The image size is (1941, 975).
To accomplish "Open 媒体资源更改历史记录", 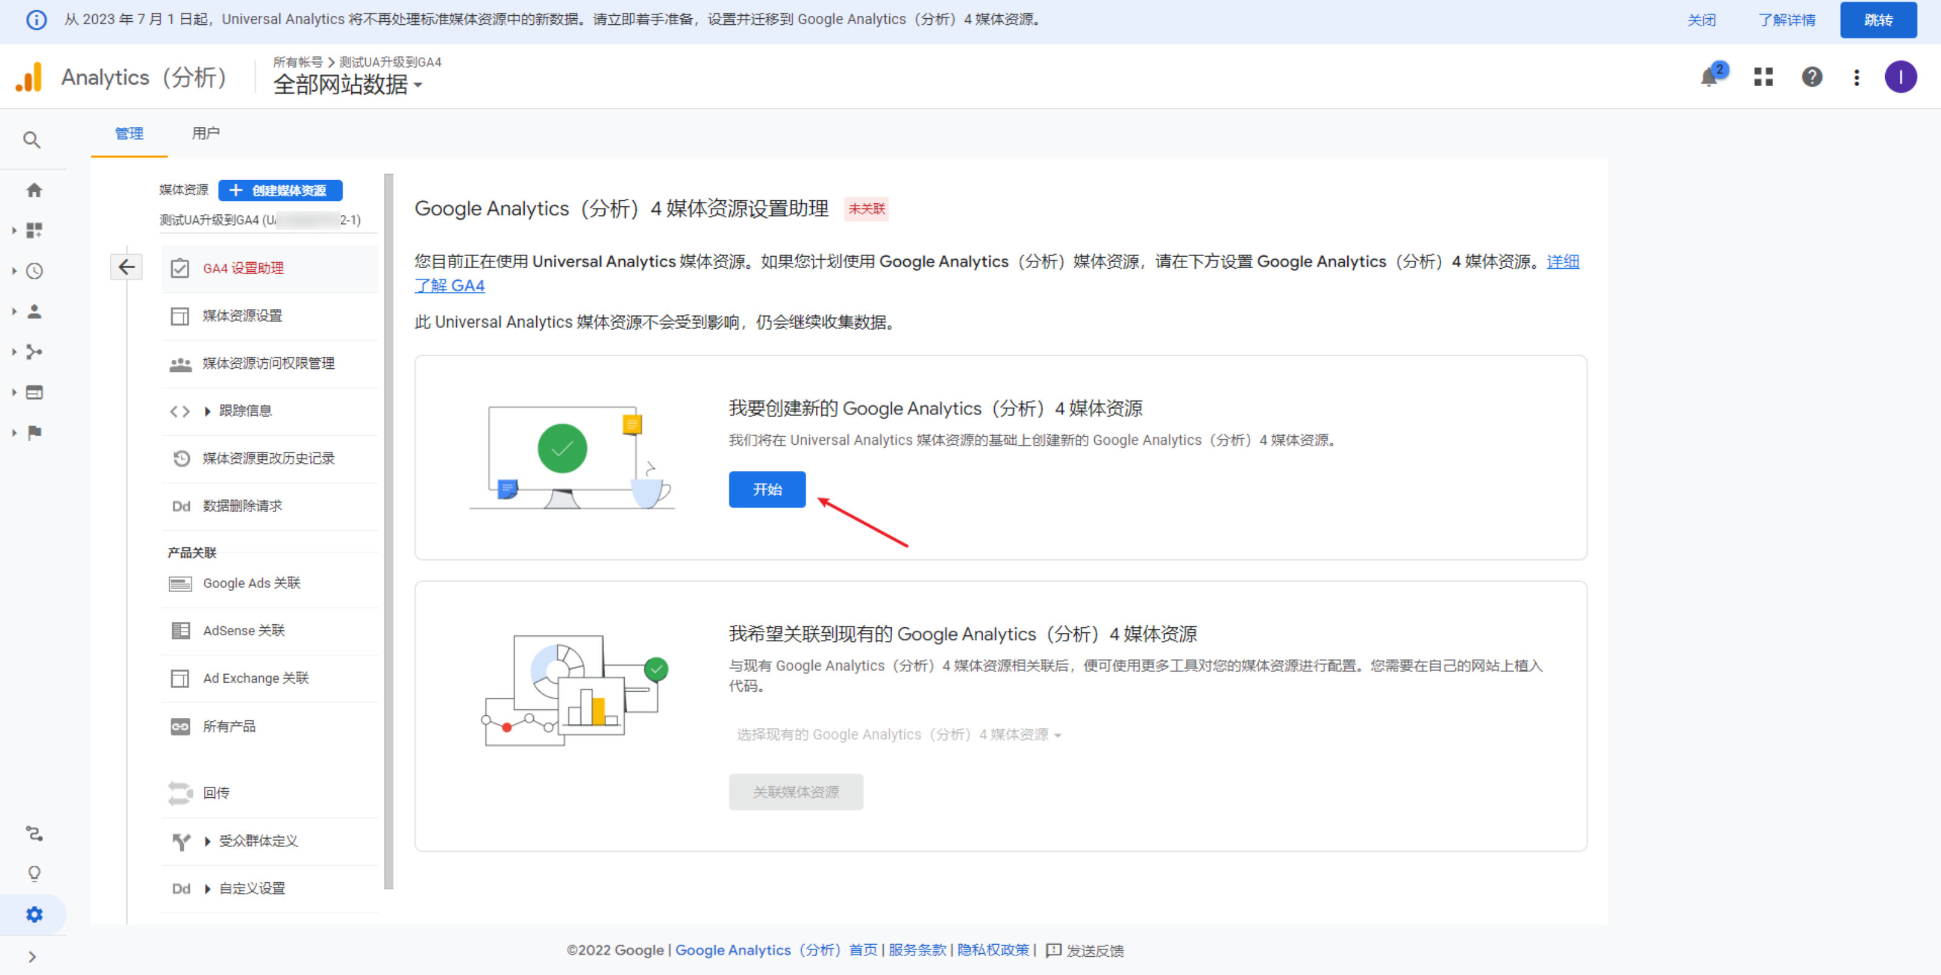I will coord(269,458).
